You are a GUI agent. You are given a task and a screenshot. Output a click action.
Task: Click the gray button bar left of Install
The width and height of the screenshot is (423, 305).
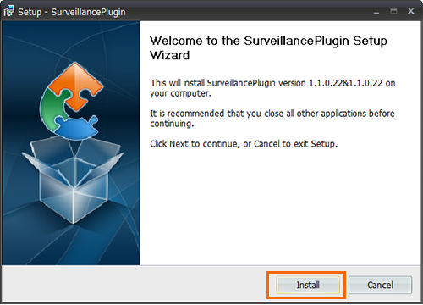135,284
